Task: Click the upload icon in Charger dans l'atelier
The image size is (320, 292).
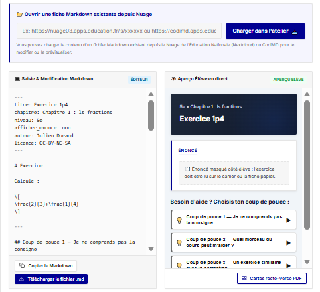Action: [295, 32]
